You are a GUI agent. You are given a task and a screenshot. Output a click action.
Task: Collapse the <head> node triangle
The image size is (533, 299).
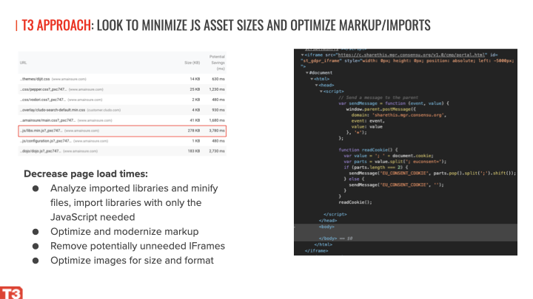317,85
